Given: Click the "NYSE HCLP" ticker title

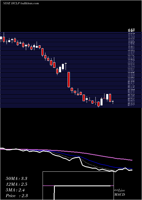Looking at the screenshot, I should (x=11, y=3).
